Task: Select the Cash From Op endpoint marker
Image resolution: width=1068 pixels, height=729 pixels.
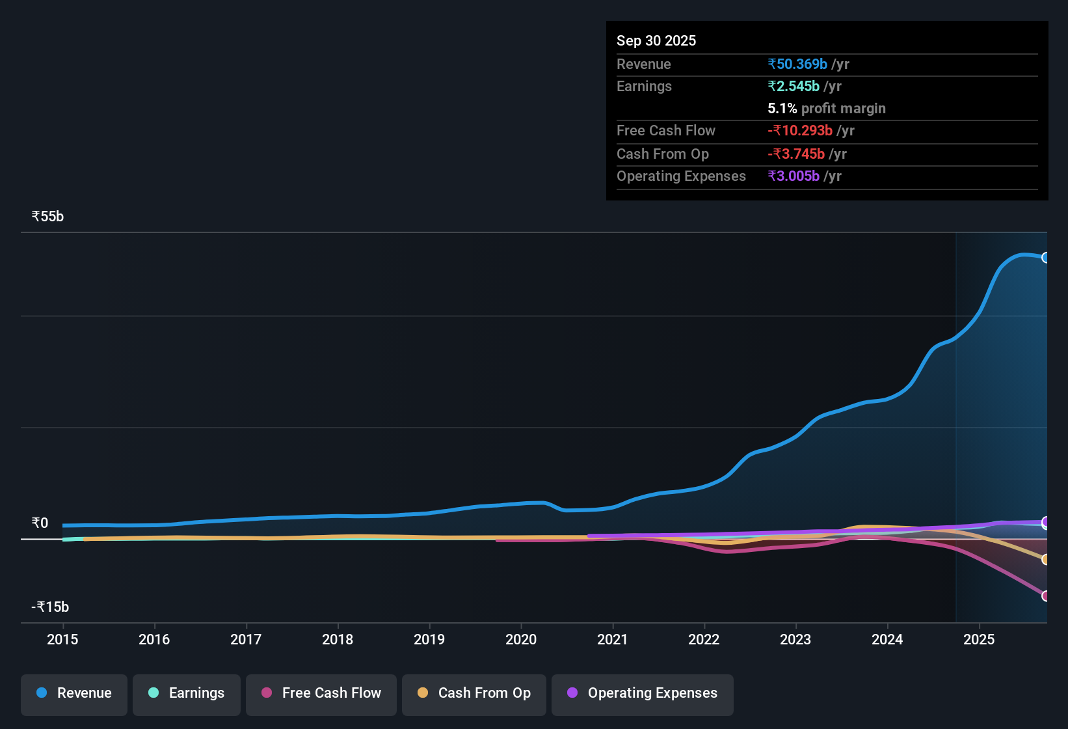Action: [1046, 559]
